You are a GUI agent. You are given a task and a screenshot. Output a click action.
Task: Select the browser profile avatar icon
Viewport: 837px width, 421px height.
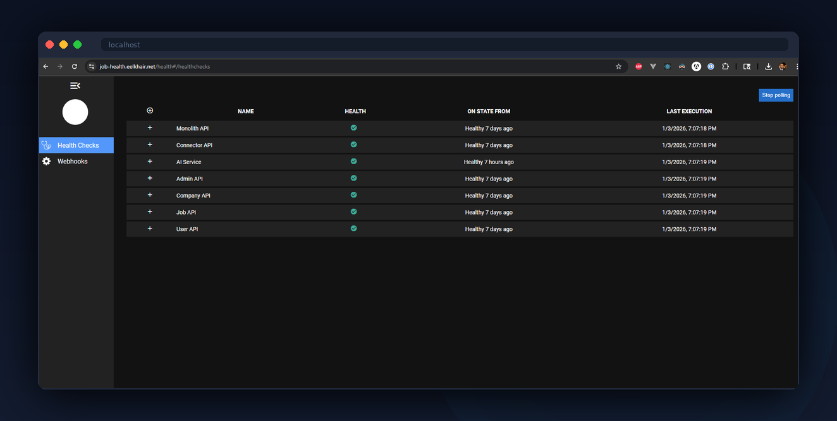pos(782,66)
